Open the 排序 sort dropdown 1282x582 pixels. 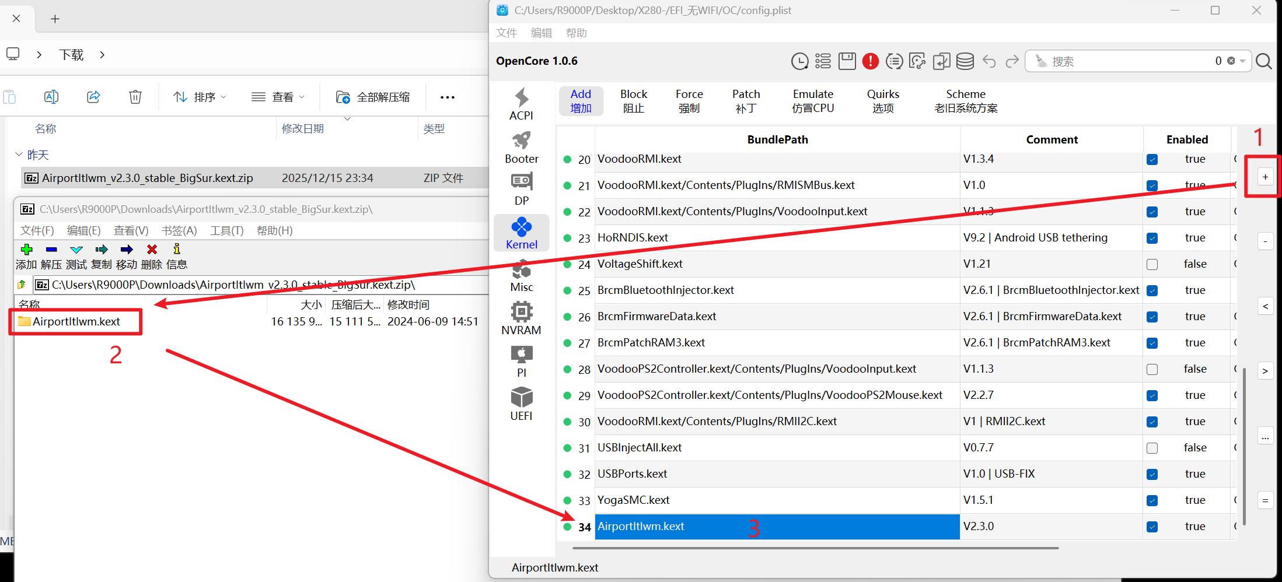[x=200, y=97]
